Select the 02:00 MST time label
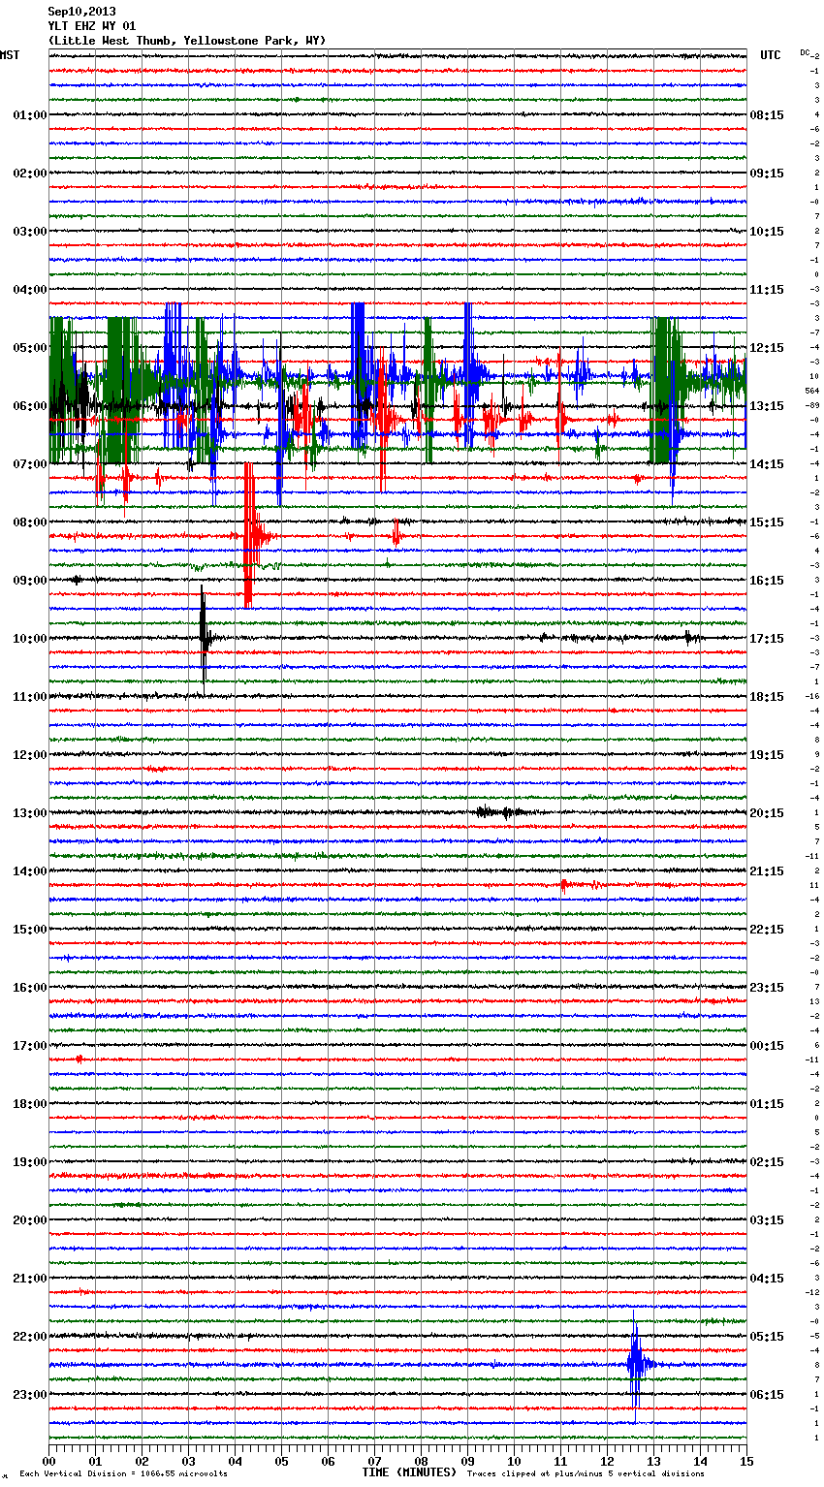The width and height of the screenshot is (824, 1487). point(30,174)
